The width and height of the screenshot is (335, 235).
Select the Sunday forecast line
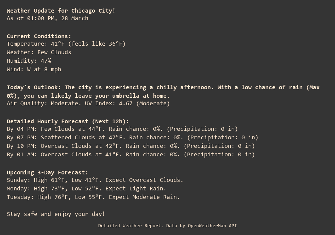point(95,180)
